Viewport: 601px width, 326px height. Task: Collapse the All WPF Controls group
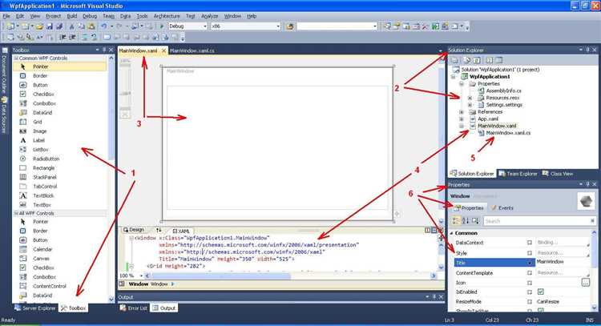[x=17, y=213]
